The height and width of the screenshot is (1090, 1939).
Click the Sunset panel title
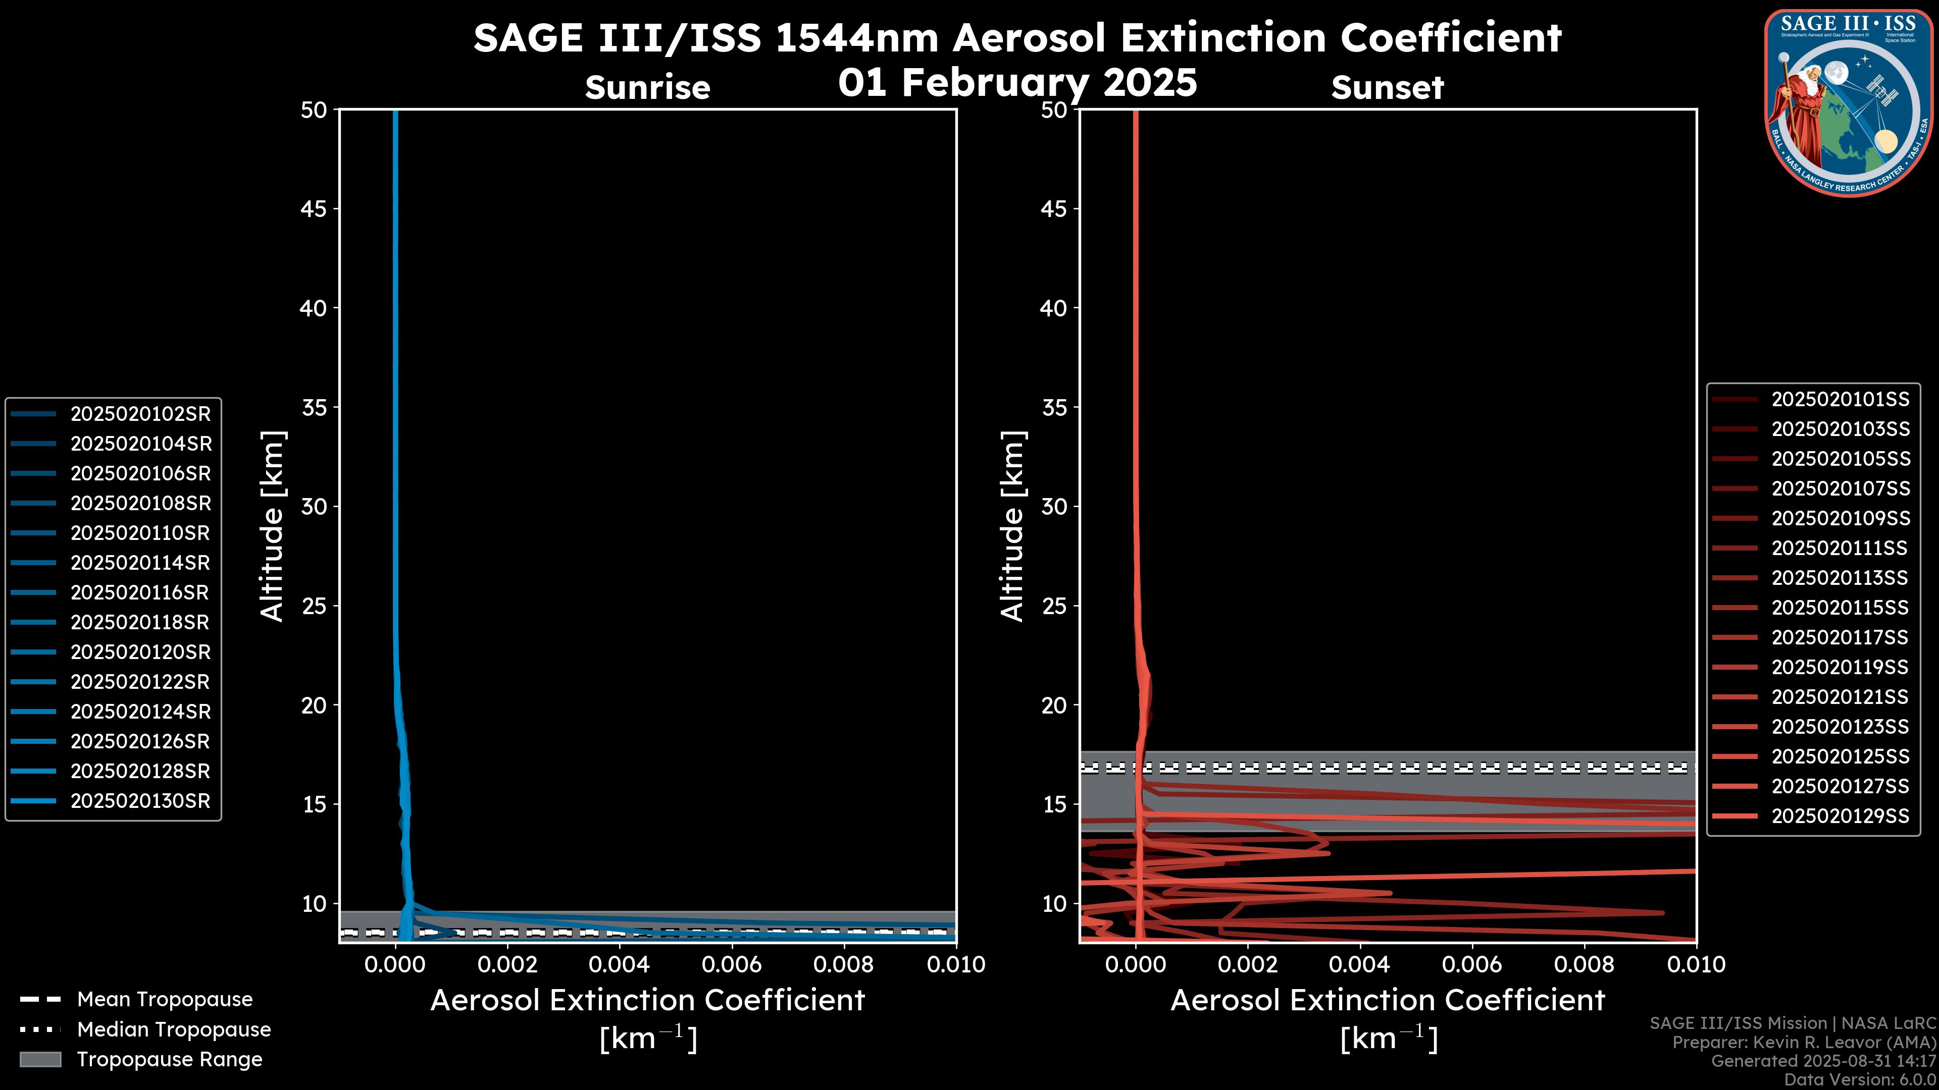[x=1387, y=87]
